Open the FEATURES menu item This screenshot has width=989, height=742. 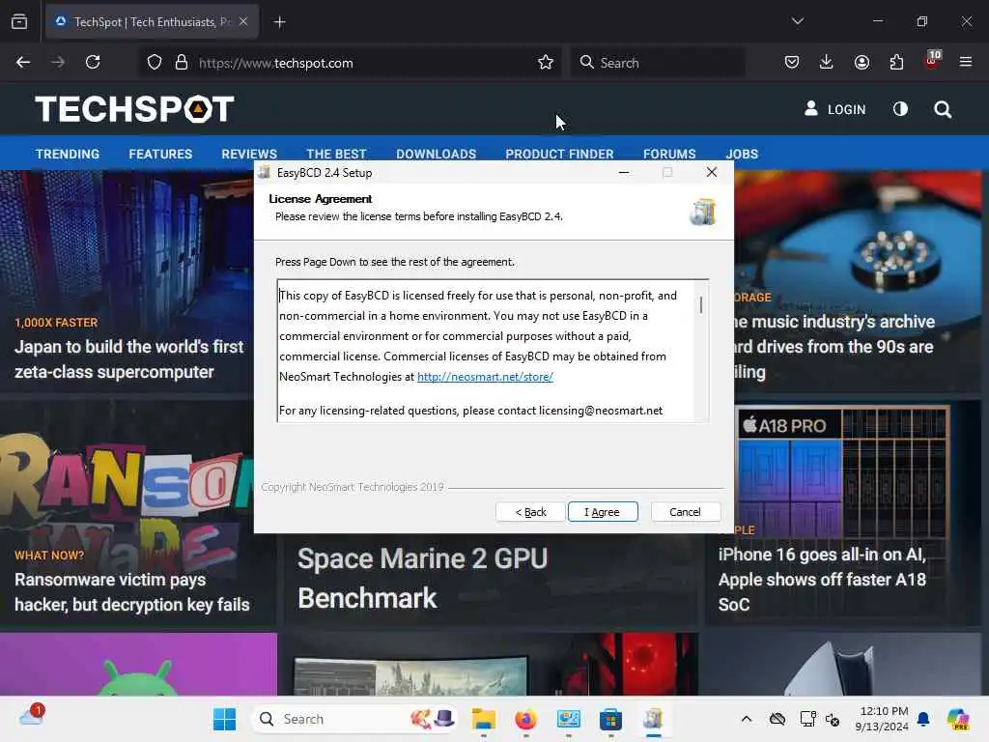click(161, 154)
